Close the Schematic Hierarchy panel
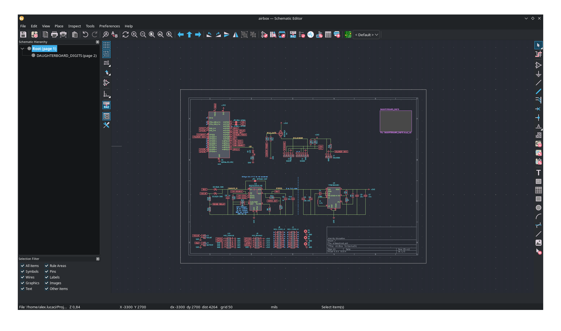Screen dimensions: 561x331 tap(97, 42)
